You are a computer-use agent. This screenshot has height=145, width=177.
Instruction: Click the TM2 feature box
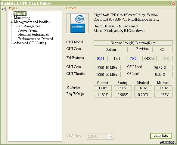coord(133,59)
